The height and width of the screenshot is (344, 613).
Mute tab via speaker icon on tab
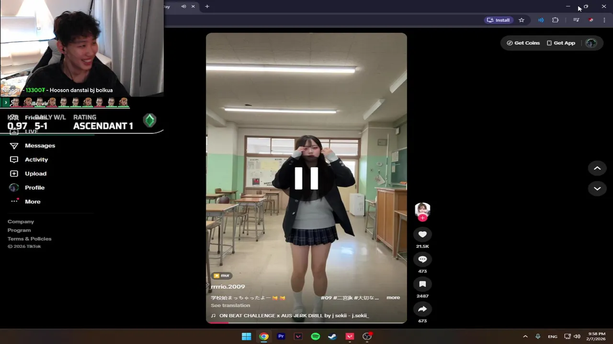pyautogui.click(x=183, y=6)
